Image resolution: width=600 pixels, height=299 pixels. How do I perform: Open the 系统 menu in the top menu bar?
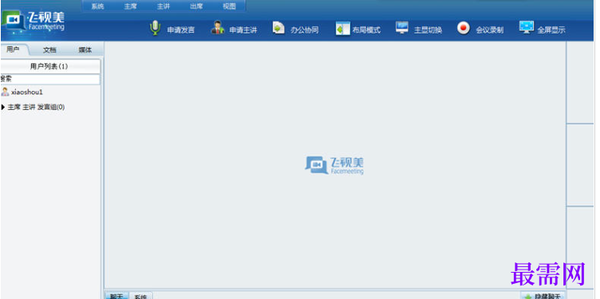coord(97,6)
